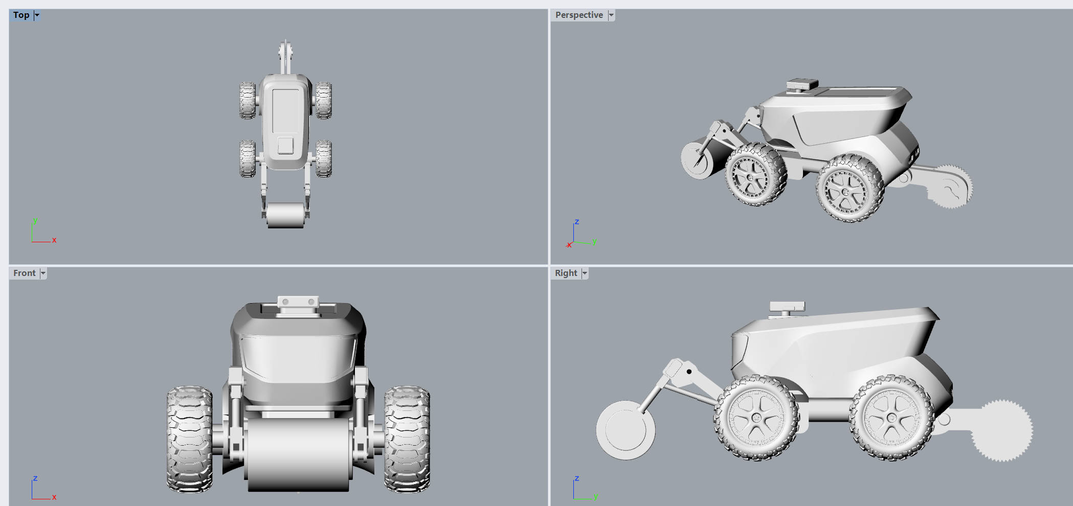Click the axis icon in Front viewport
The image size is (1073, 506).
[x=43, y=488]
